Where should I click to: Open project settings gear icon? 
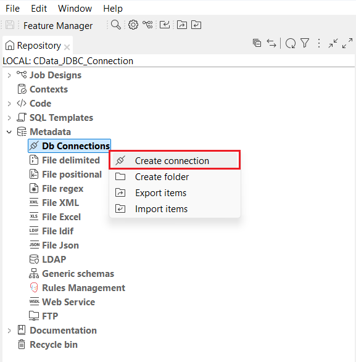(133, 25)
